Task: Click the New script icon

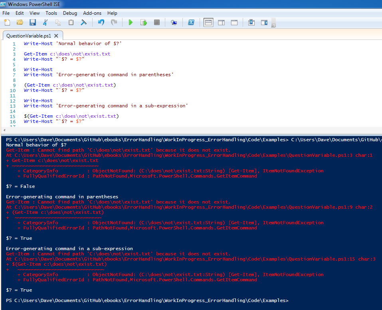Action: (7, 22)
